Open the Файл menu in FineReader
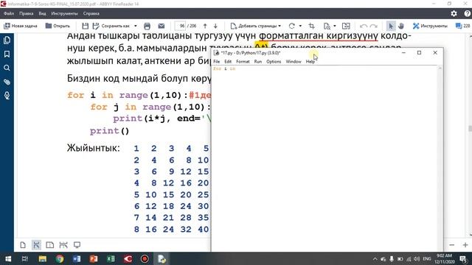Image resolution: width=472 pixels, height=265 pixels. click(x=9, y=13)
